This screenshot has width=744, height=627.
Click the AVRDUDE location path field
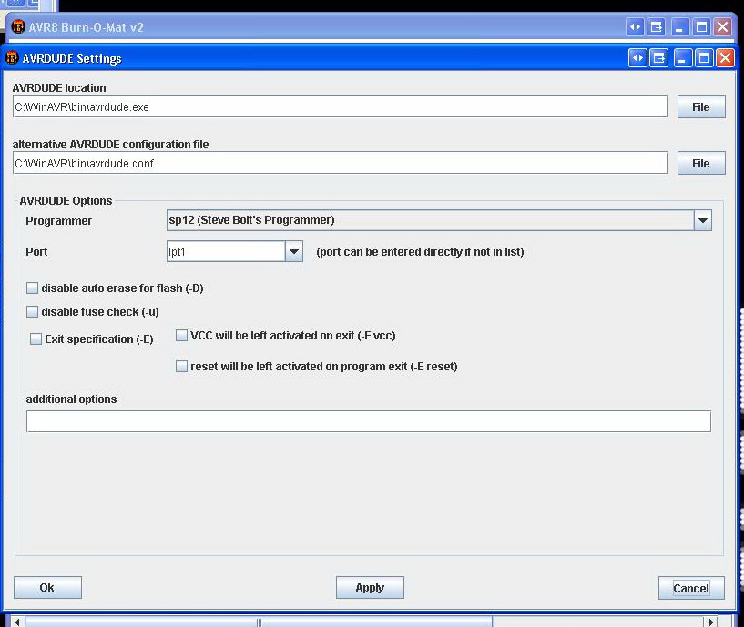pos(340,106)
